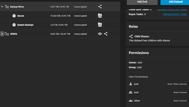
Task: Click Read | Execute text for Other
Action: click(180, 101)
